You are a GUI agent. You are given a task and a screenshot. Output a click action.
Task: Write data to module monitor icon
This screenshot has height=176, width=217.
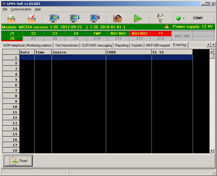(75, 18)
